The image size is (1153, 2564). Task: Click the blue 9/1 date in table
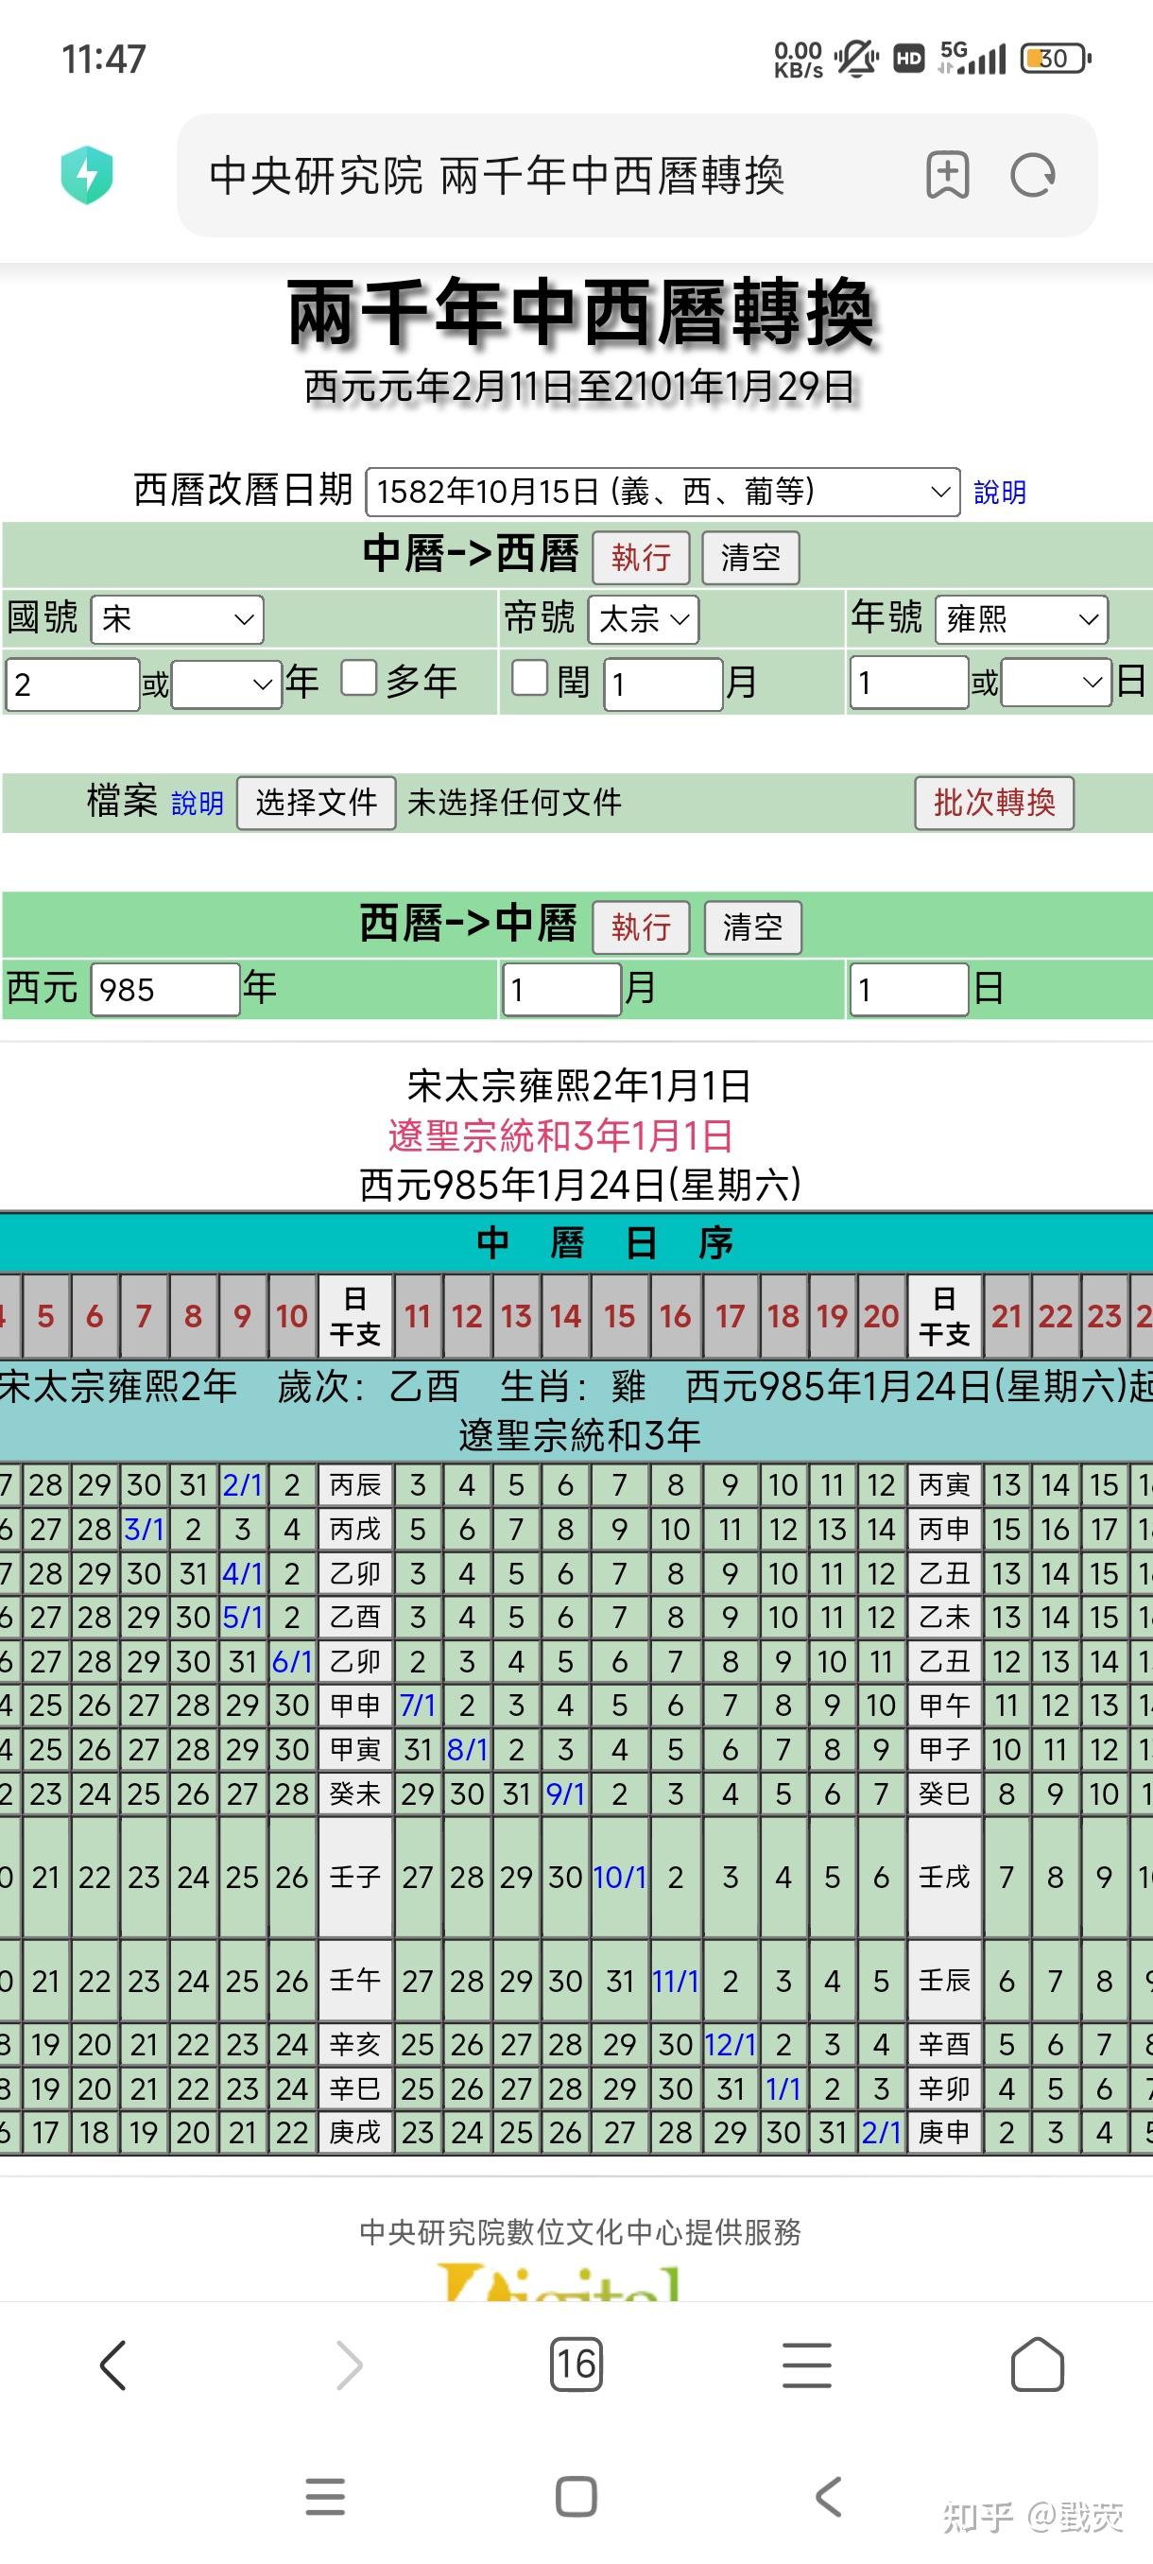565,1793
